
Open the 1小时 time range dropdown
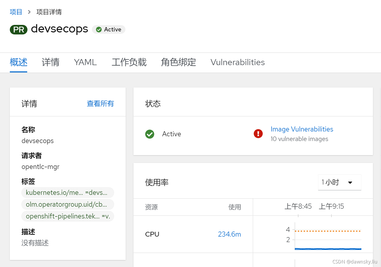pyautogui.click(x=339, y=182)
